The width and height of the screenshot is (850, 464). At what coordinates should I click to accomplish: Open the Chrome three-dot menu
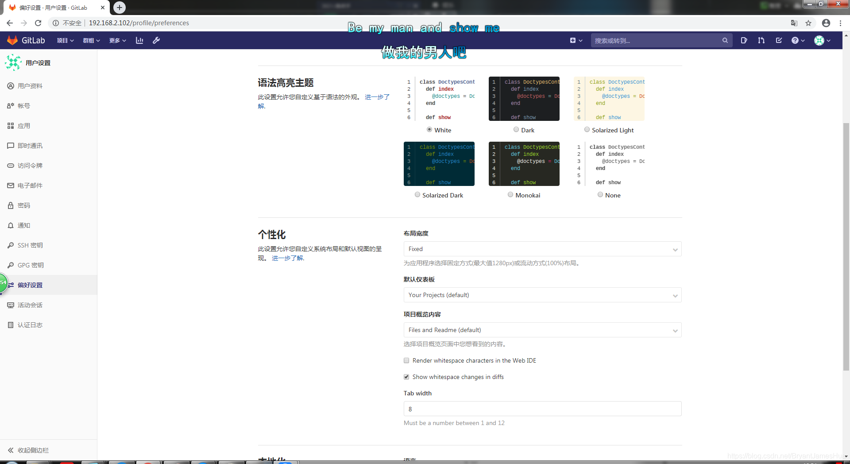[x=840, y=23]
